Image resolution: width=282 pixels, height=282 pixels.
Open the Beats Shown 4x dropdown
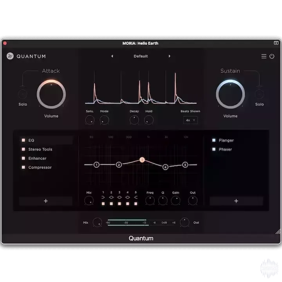click(190, 120)
